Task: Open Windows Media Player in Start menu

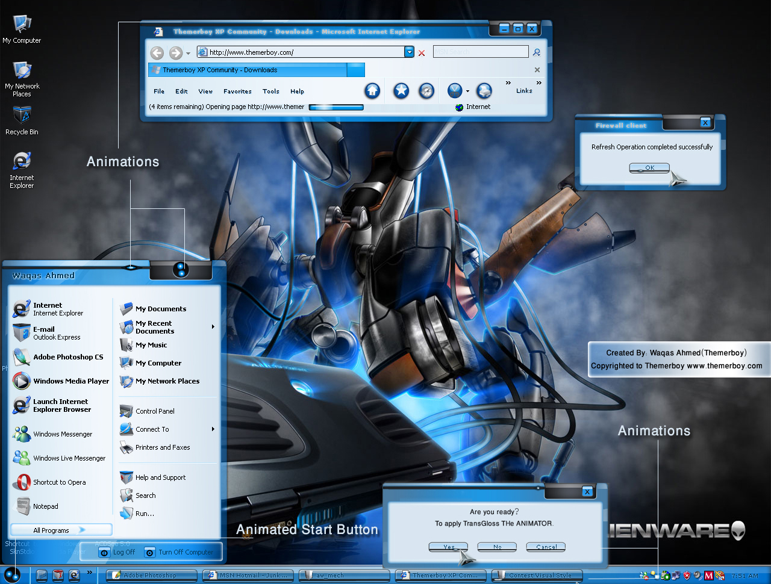Action: click(x=61, y=381)
